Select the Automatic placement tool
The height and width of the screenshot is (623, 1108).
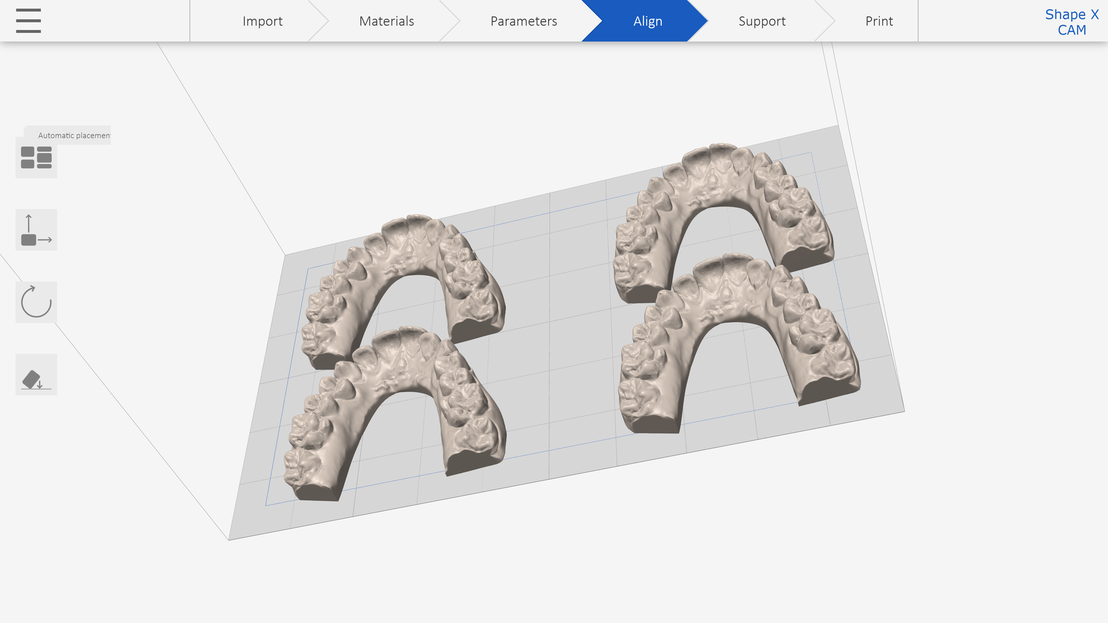click(x=36, y=157)
